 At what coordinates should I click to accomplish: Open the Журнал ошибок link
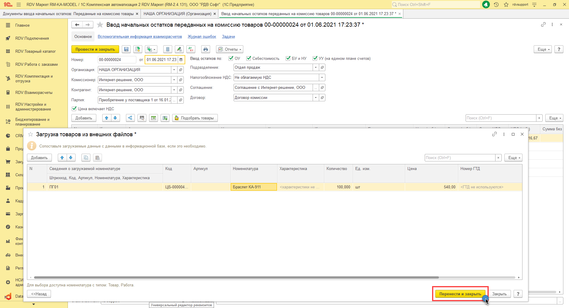(x=202, y=37)
